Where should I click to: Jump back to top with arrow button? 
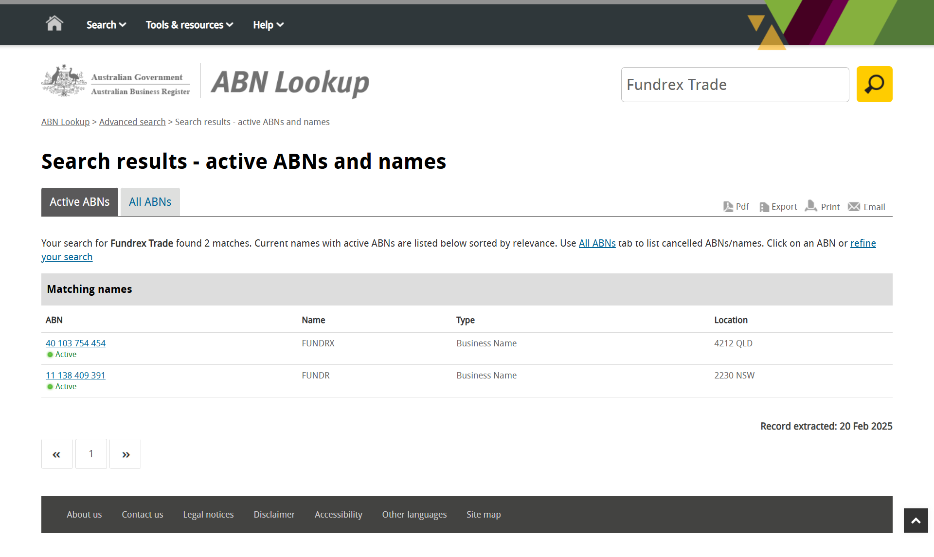(916, 521)
